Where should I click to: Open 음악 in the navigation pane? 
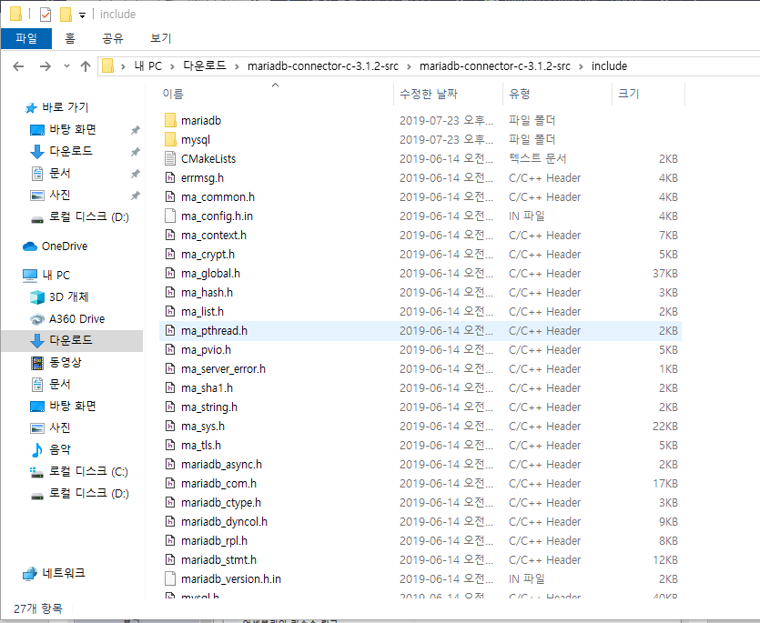tap(60, 449)
